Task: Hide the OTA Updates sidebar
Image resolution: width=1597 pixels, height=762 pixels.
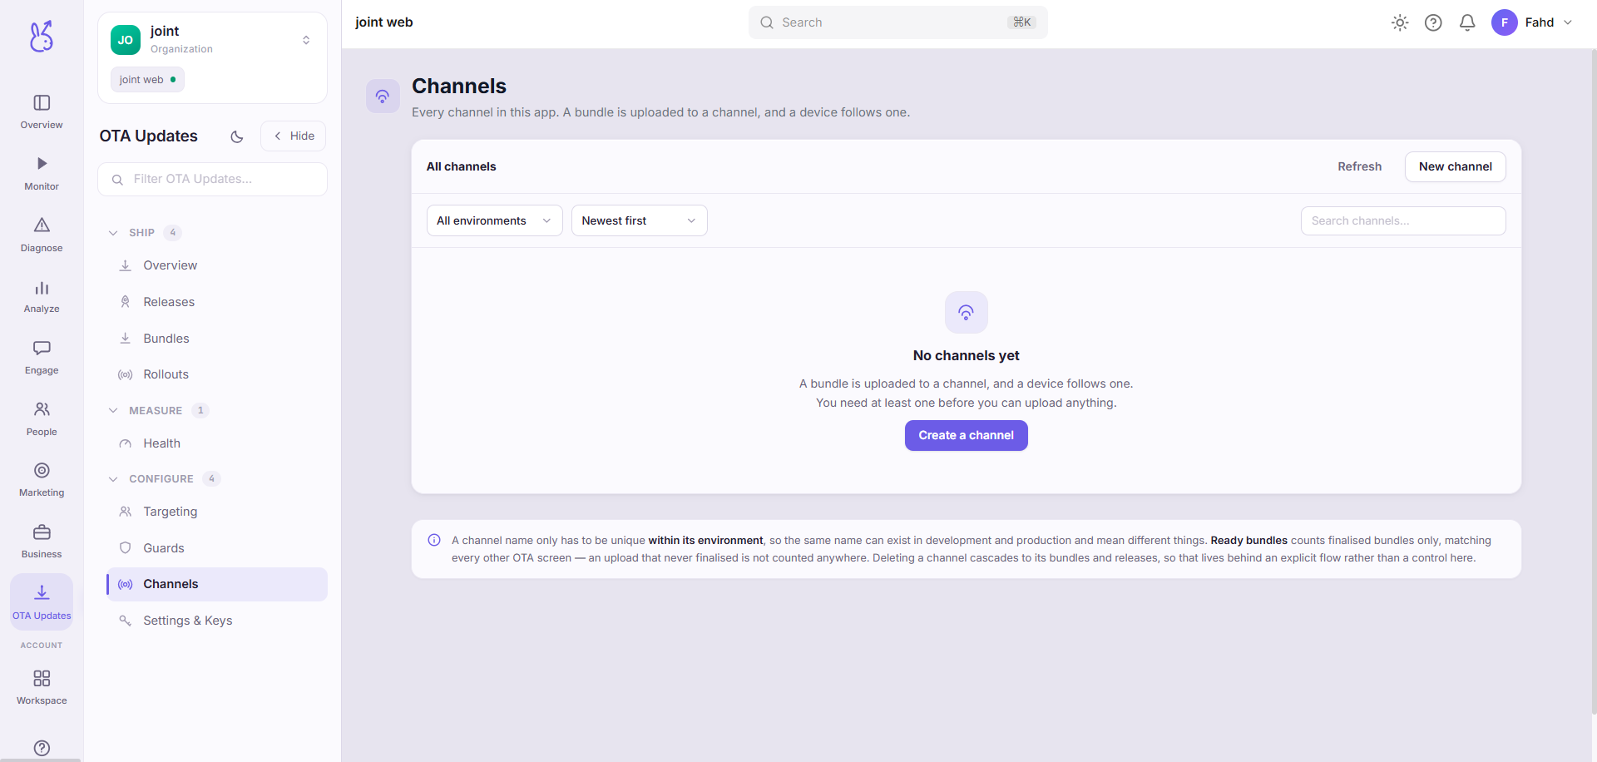Action: tap(294, 136)
